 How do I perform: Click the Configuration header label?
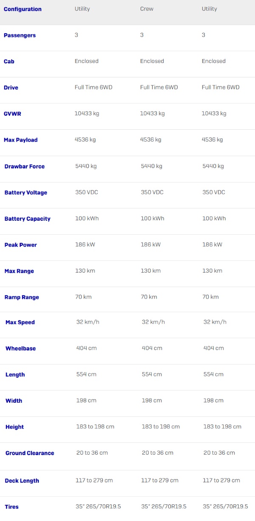click(x=23, y=9)
